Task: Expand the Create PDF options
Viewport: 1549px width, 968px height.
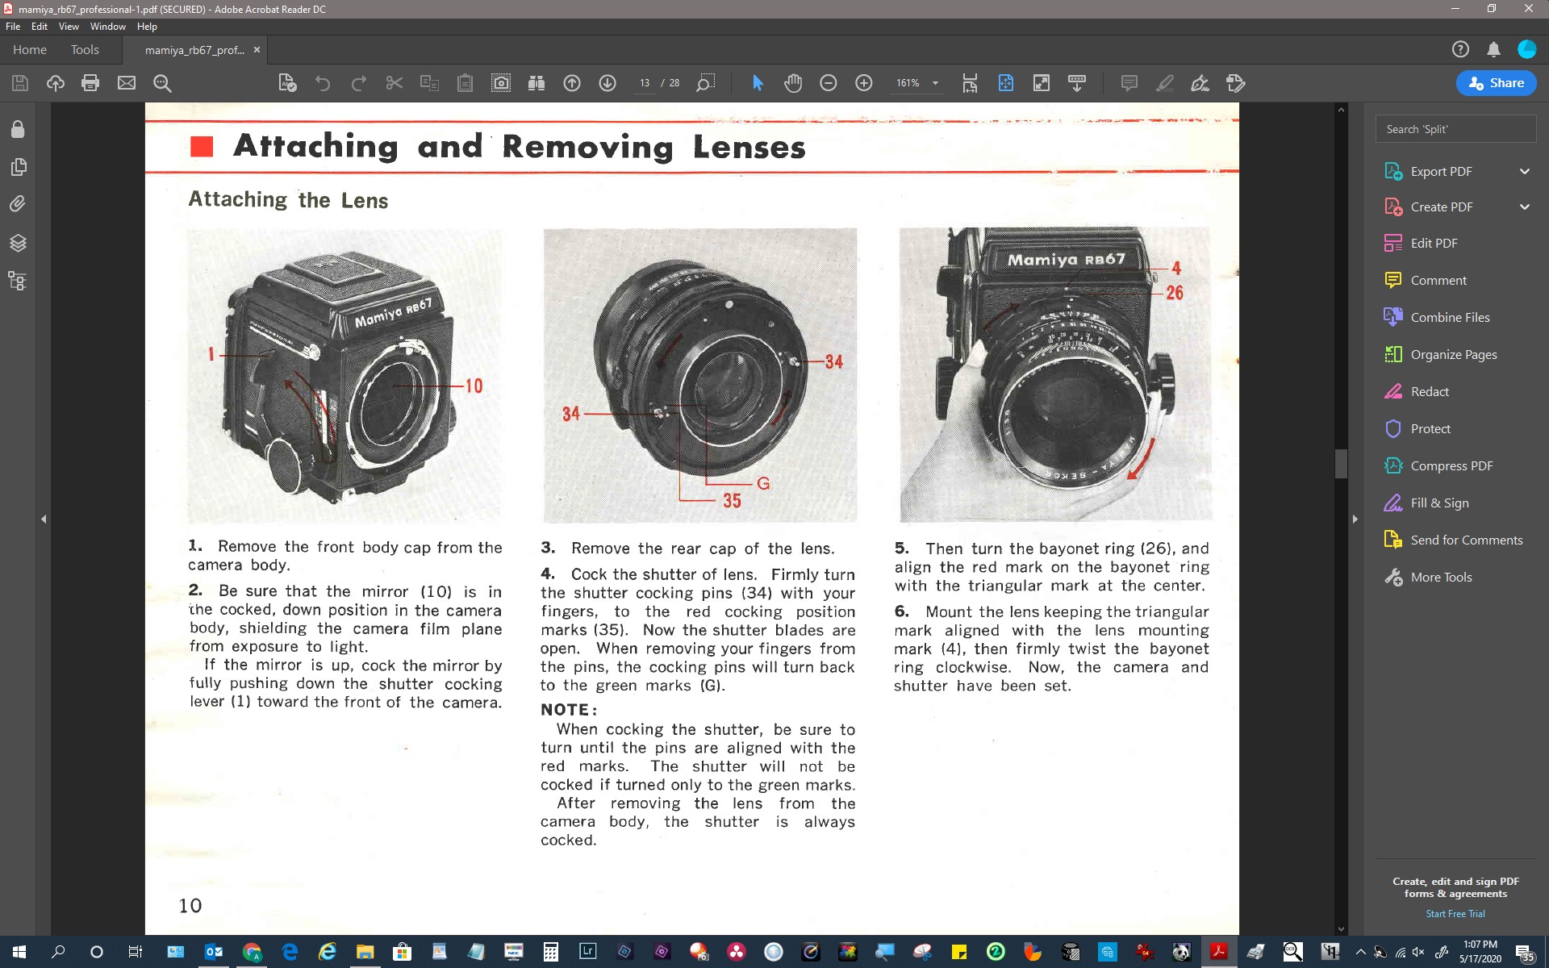Action: pos(1524,207)
